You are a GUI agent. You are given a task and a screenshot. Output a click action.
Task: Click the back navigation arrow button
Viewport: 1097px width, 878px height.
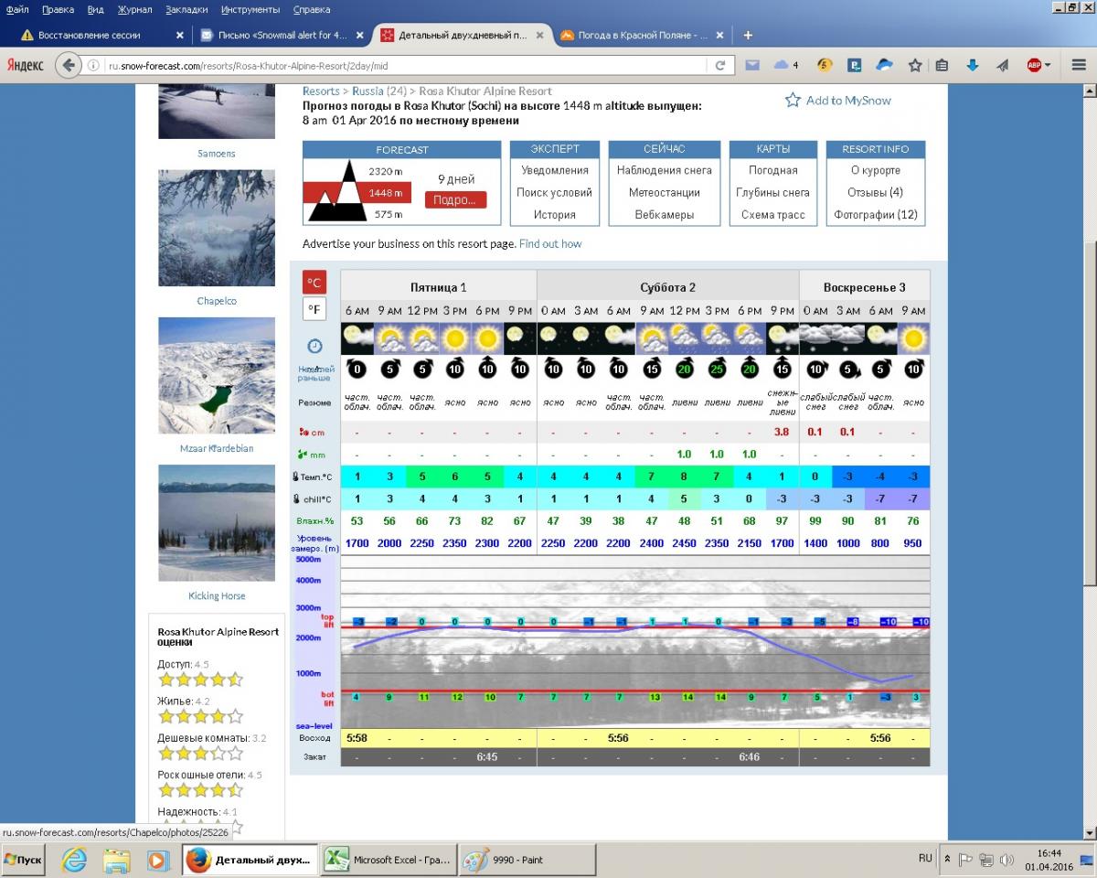(x=69, y=65)
